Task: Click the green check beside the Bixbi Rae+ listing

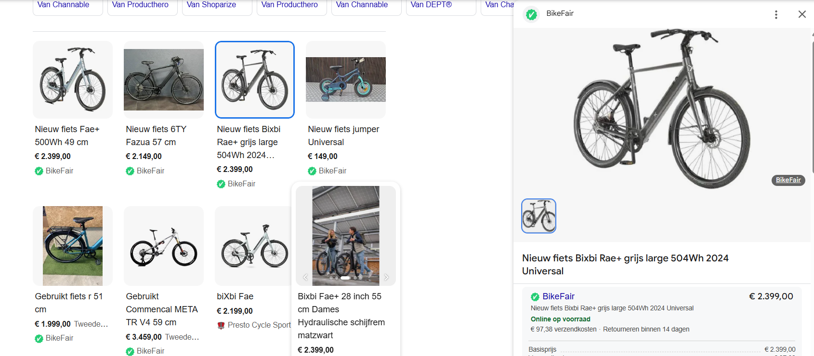Action: [x=221, y=184]
